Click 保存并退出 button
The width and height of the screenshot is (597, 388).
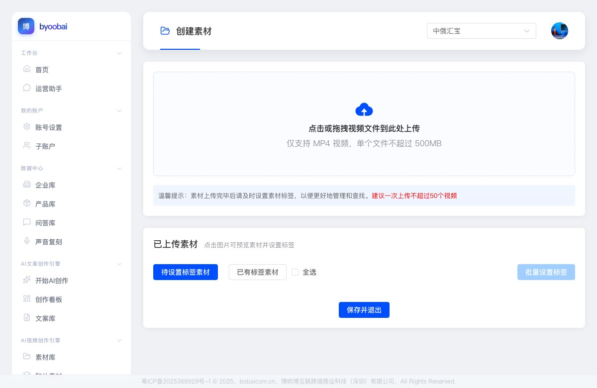pos(364,310)
